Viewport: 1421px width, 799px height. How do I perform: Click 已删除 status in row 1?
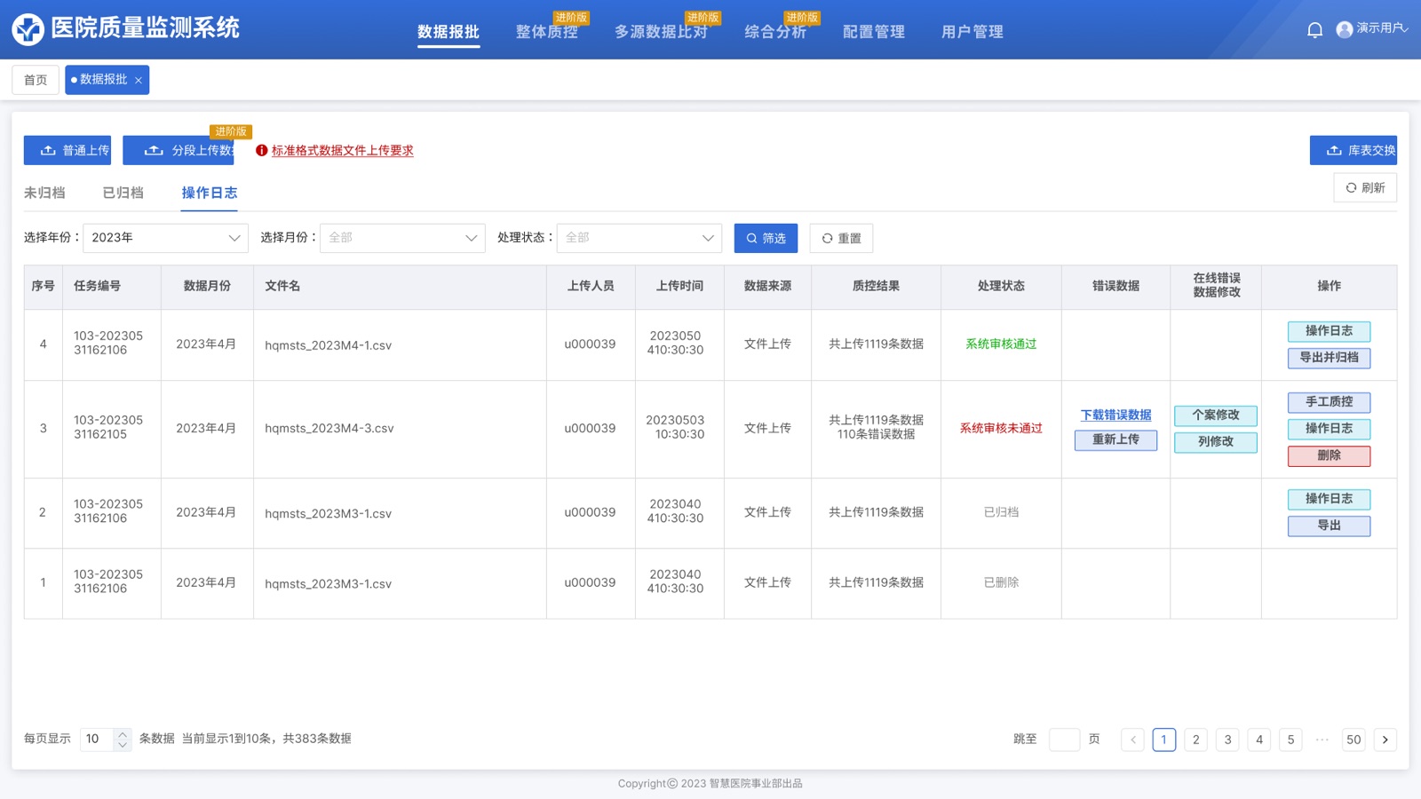click(x=1001, y=582)
